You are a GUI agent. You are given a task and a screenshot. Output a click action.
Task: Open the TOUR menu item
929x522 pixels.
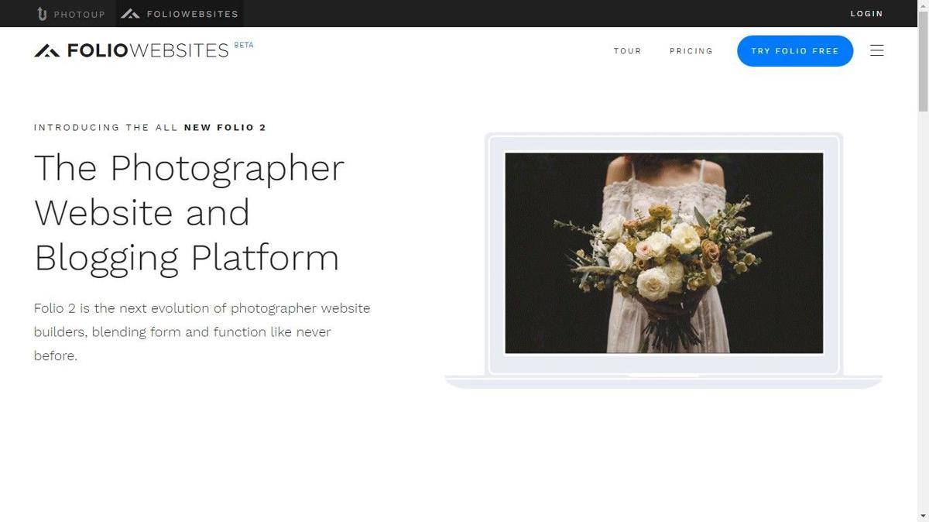(628, 51)
